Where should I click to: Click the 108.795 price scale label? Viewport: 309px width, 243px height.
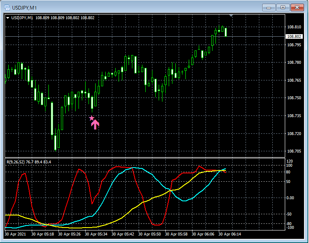pos(294,45)
